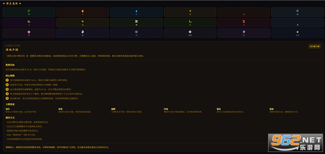Viewport: 325px width, 154px height.
Task: Select the caterpillar bug attribute card
Action: [x=190, y=23]
